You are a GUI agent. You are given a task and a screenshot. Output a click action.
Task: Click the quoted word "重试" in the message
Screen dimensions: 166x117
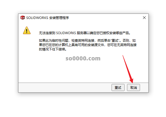pos(115,41)
